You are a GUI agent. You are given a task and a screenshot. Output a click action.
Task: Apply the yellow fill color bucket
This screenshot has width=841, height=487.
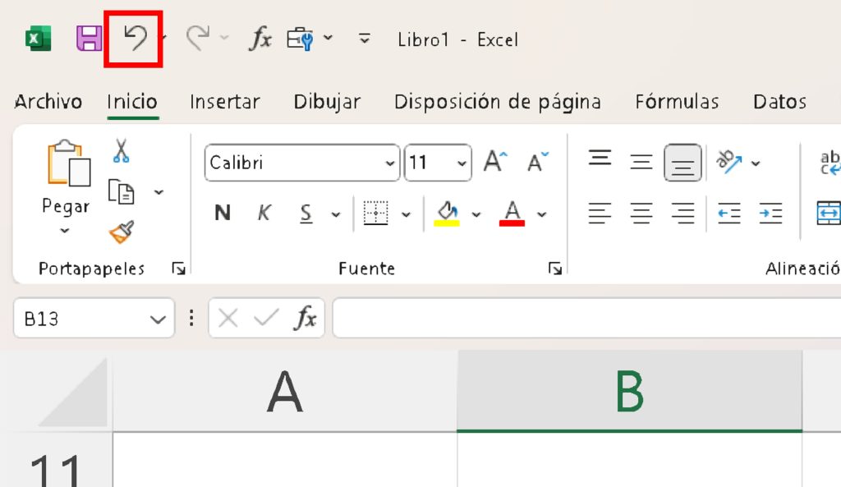447,214
